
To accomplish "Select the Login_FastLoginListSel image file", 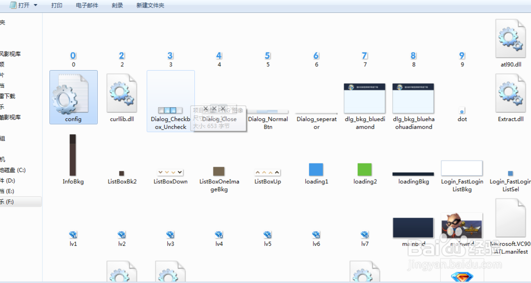I will 511,173.
